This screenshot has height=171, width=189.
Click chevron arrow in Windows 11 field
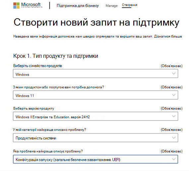click(174, 95)
